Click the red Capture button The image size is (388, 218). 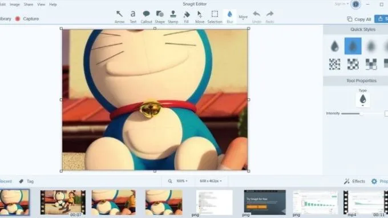(x=27, y=19)
